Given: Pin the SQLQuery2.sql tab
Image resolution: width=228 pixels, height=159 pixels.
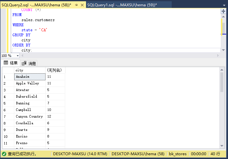Looking at the screenshot, I should tap(76, 5).
